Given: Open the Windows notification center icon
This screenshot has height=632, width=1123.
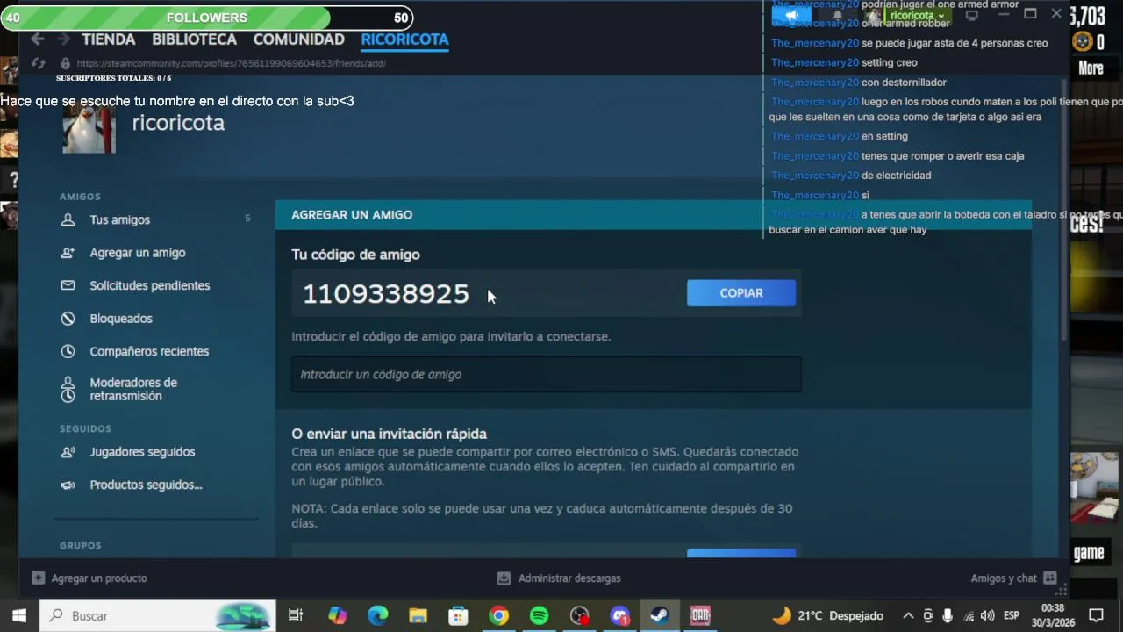Looking at the screenshot, I should (1096, 616).
